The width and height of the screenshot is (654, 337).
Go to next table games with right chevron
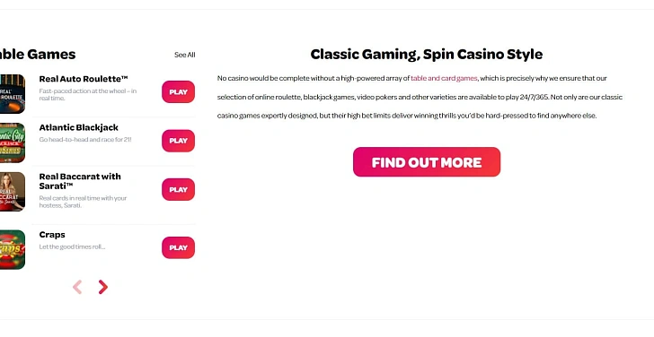(103, 287)
